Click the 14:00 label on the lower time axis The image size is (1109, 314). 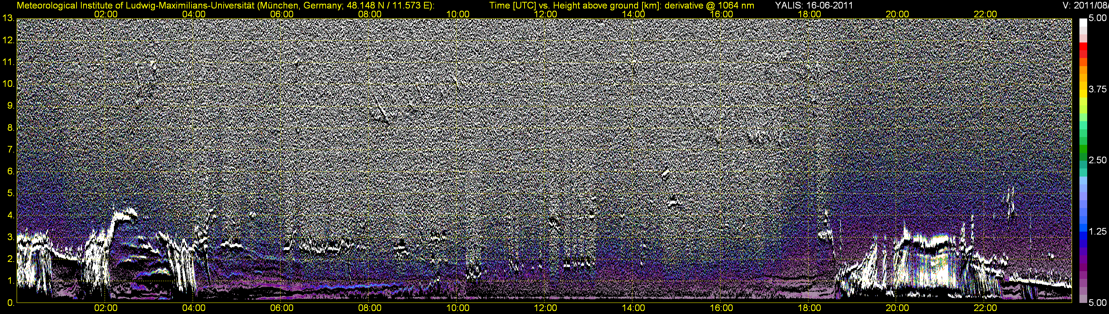tap(634, 308)
